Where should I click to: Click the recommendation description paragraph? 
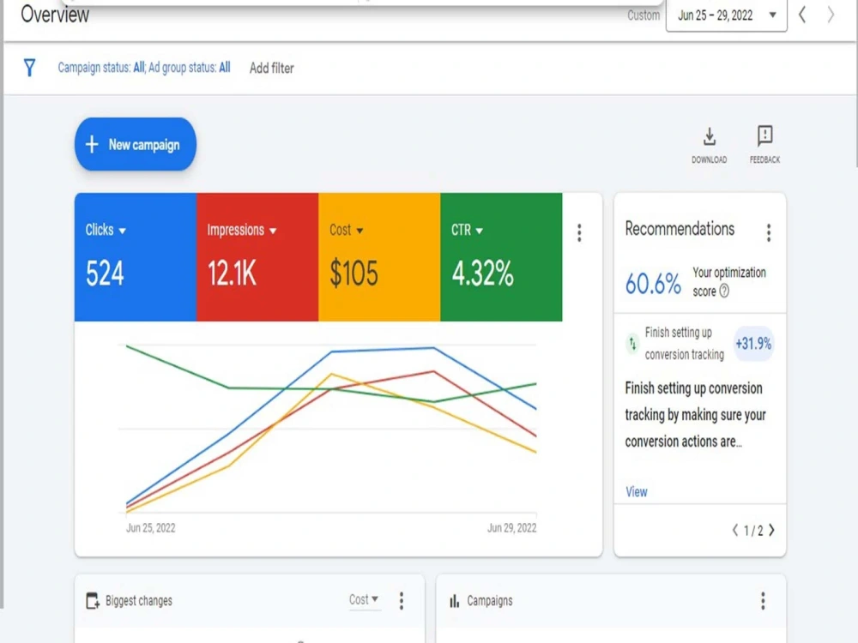point(696,415)
